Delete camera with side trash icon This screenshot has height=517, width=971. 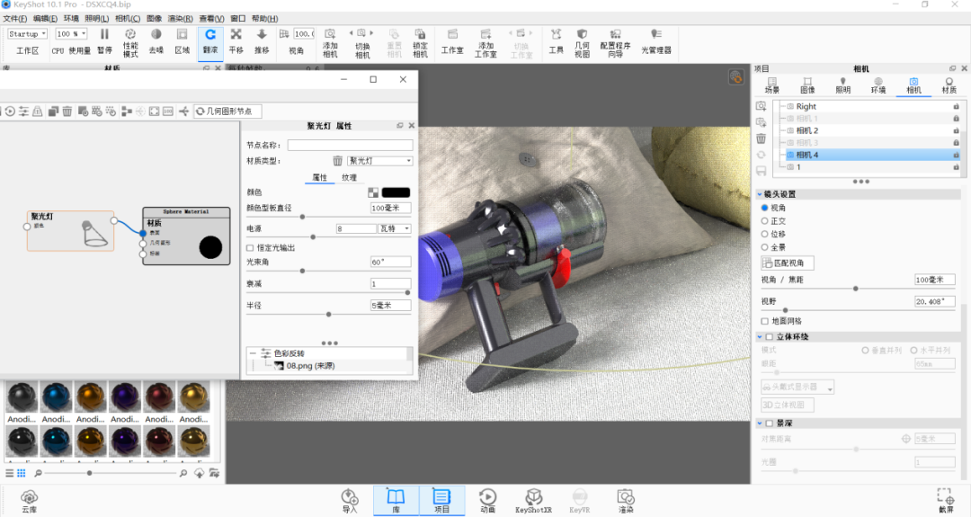tap(762, 138)
